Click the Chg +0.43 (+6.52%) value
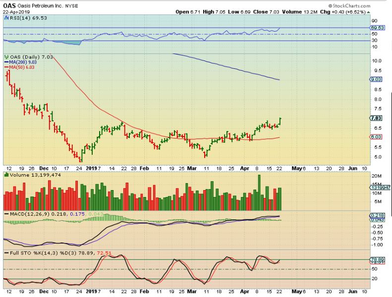Screen dimensions: 392x297 [343, 12]
